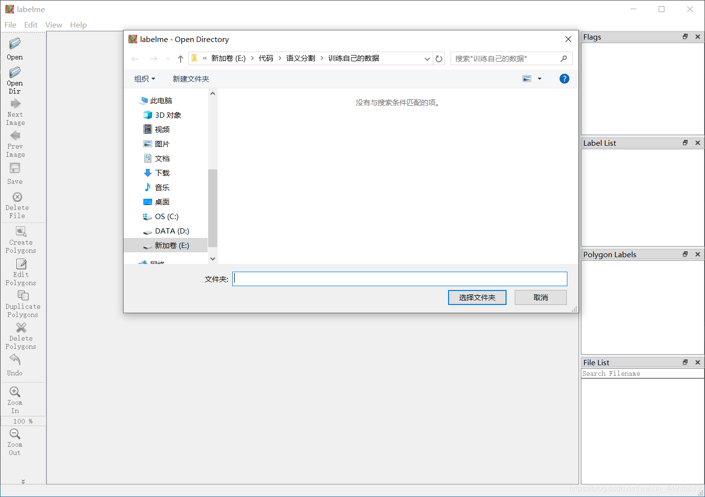The width and height of the screenshot is (705, 497).
Task: Expand the toolbar overflow chevron
Action: click(x=23, y=481)
